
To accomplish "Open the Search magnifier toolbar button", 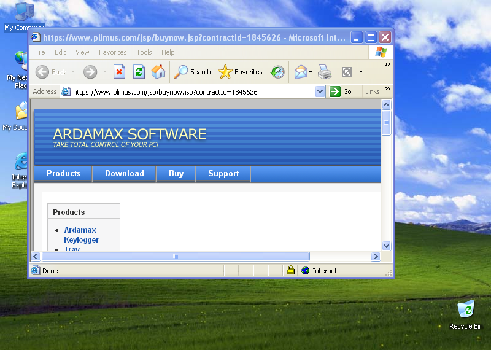I will [x=193, y=72].
